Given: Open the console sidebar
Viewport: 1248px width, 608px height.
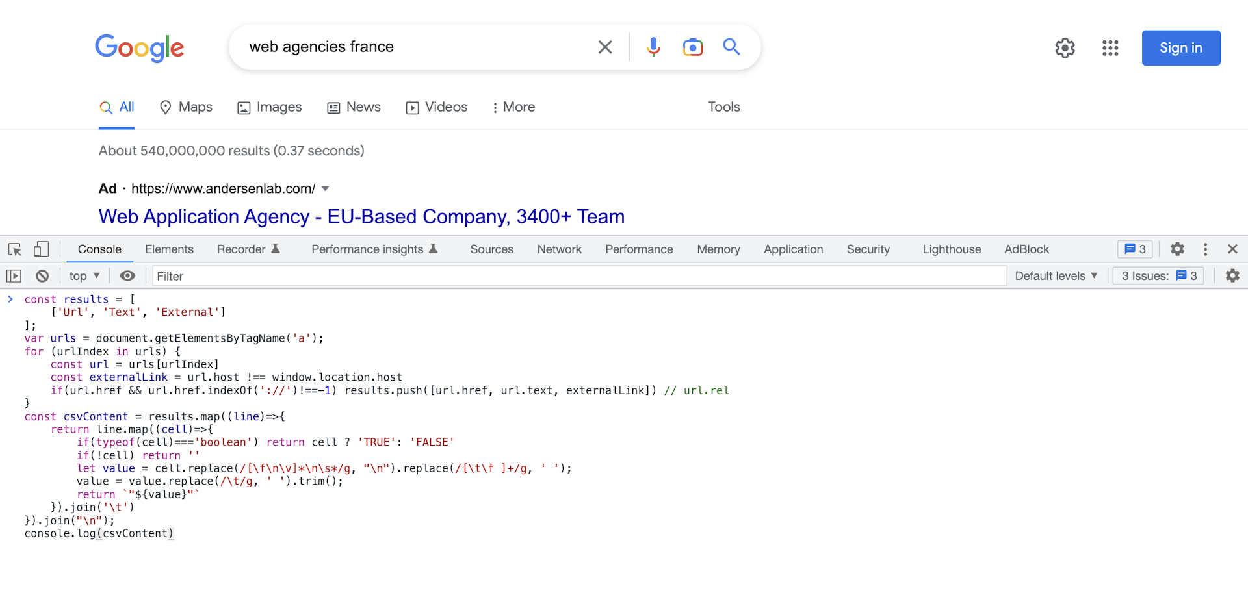Looking at the screenshot, I should click(x=14, y=275).
